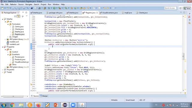Collapse the Programa project node
The width and height of the screenshot is (192, 108).
(x=3, y=47)
